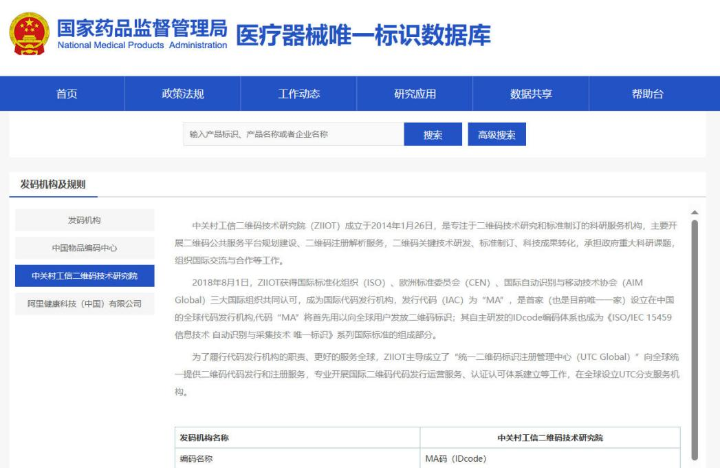Open the 研究应用 navigation item
Image resolution: width=720 pixels, height=468 pixels.
[415, 94]
